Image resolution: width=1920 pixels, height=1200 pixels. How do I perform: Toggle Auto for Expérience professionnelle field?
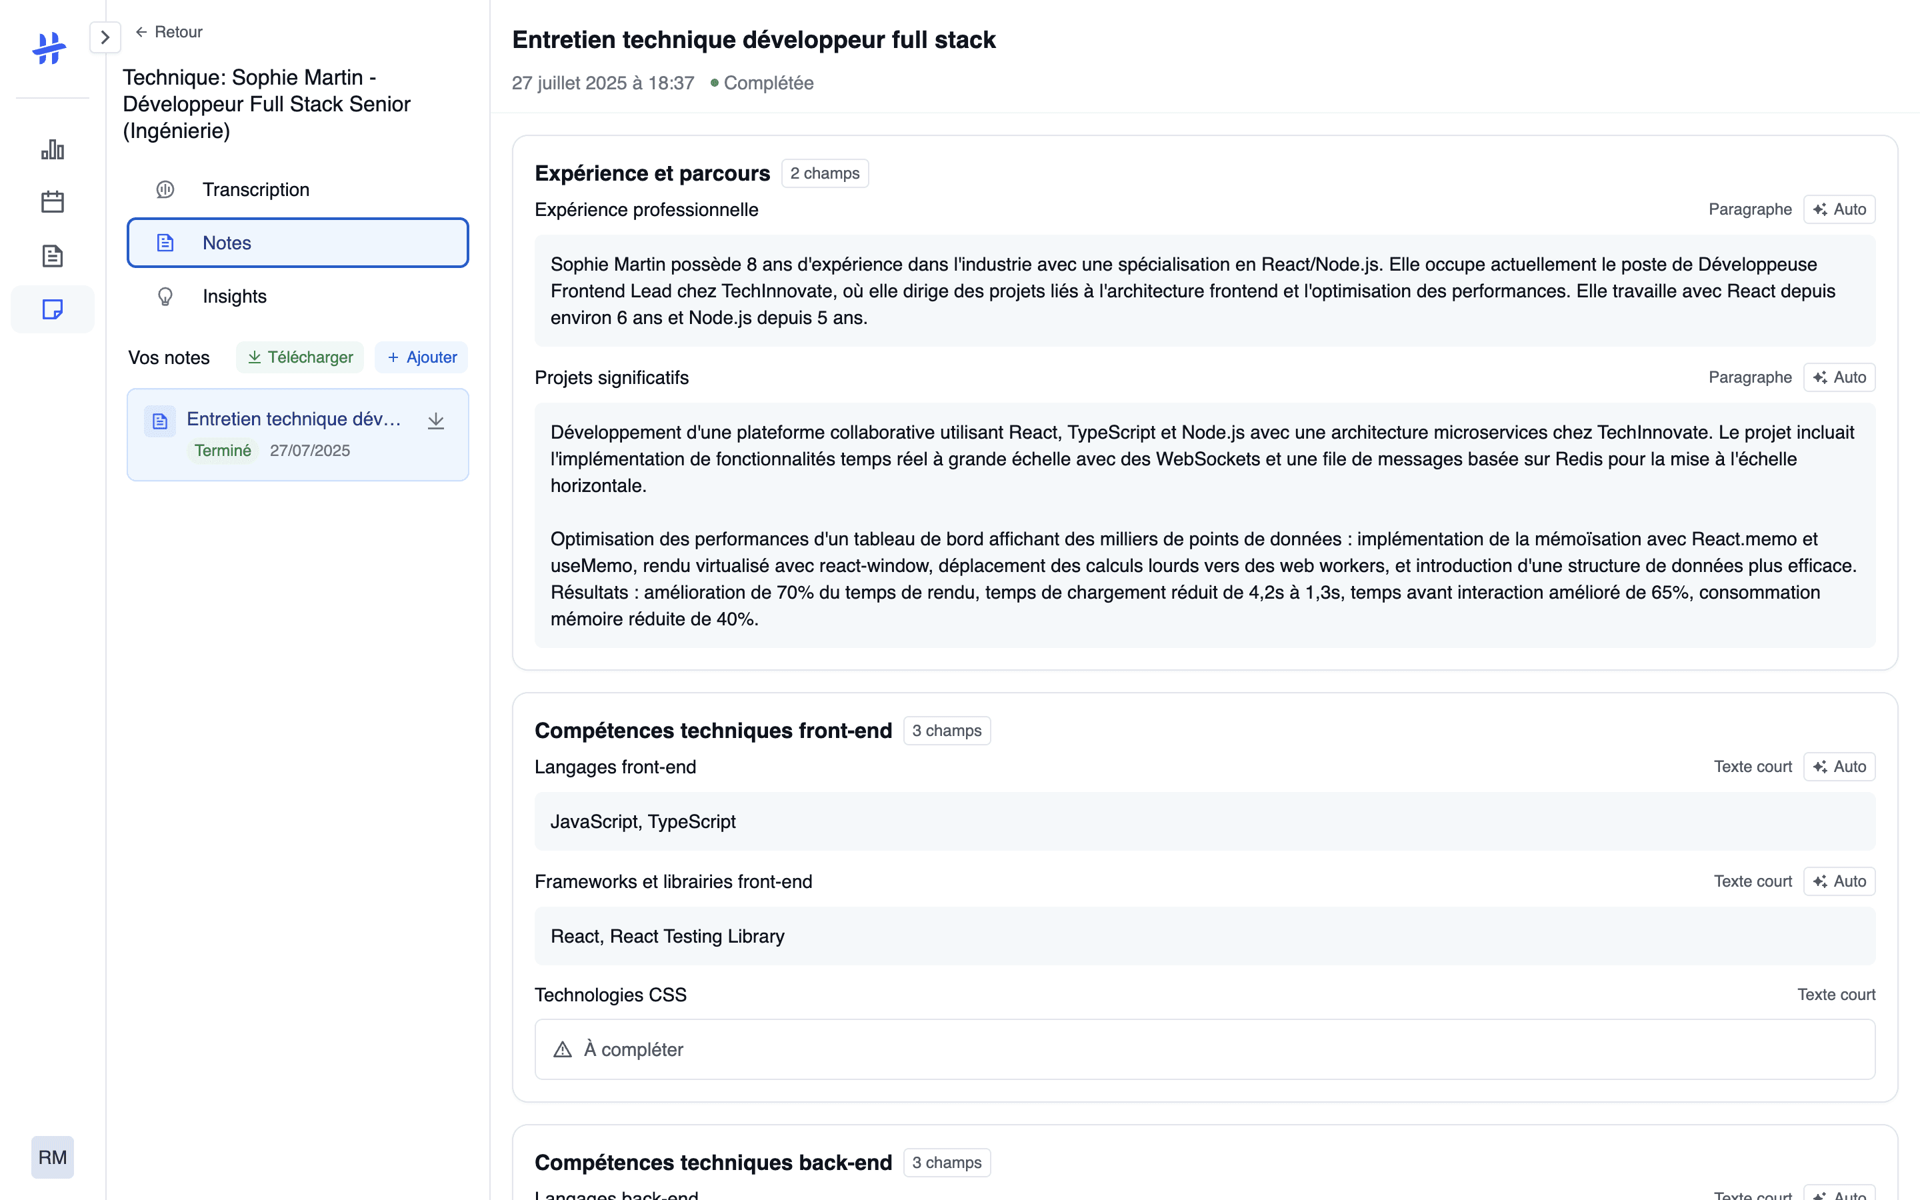coord(1838,209)
